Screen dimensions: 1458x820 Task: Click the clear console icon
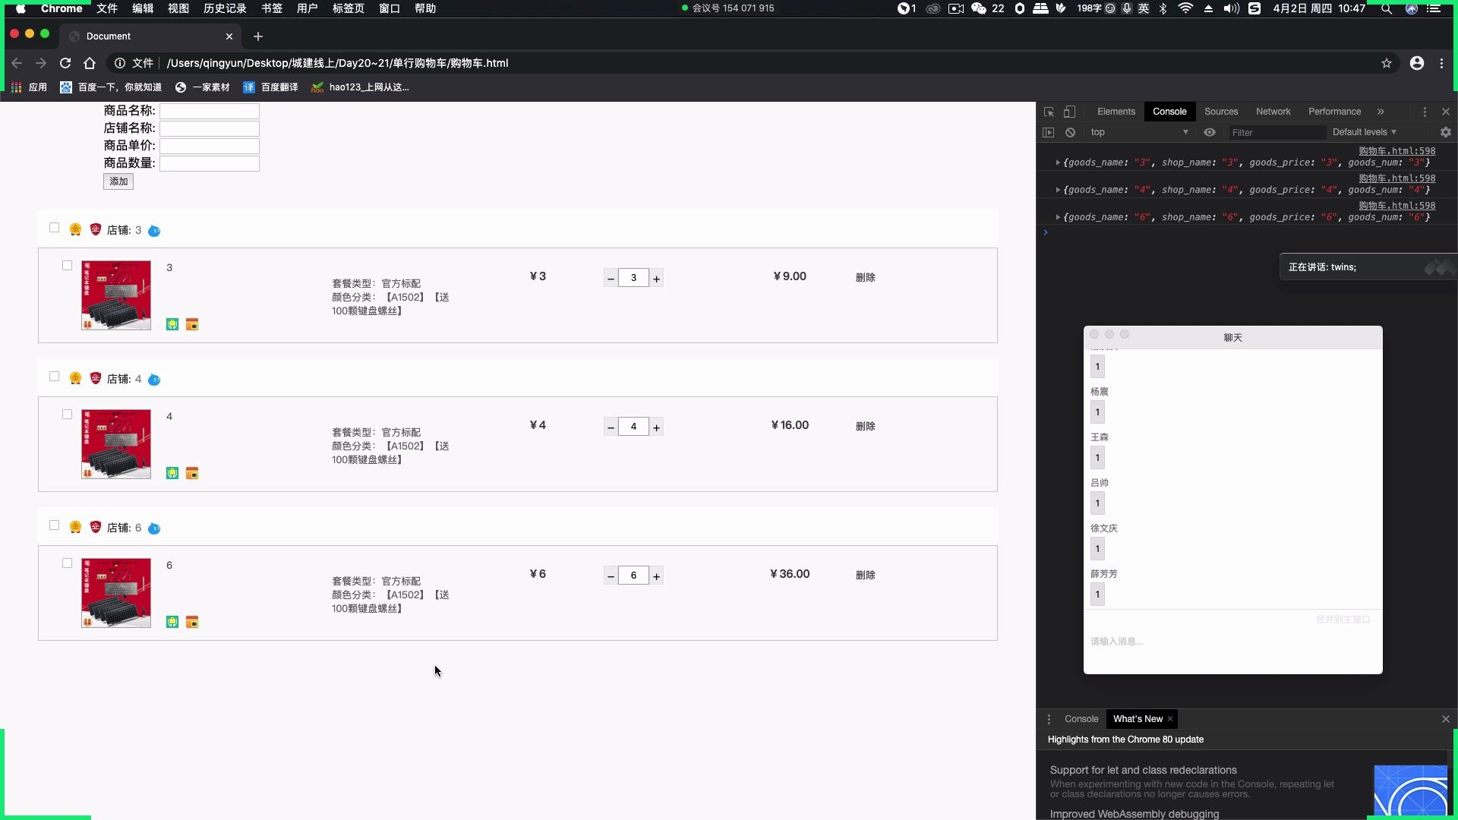[1070, 132]
